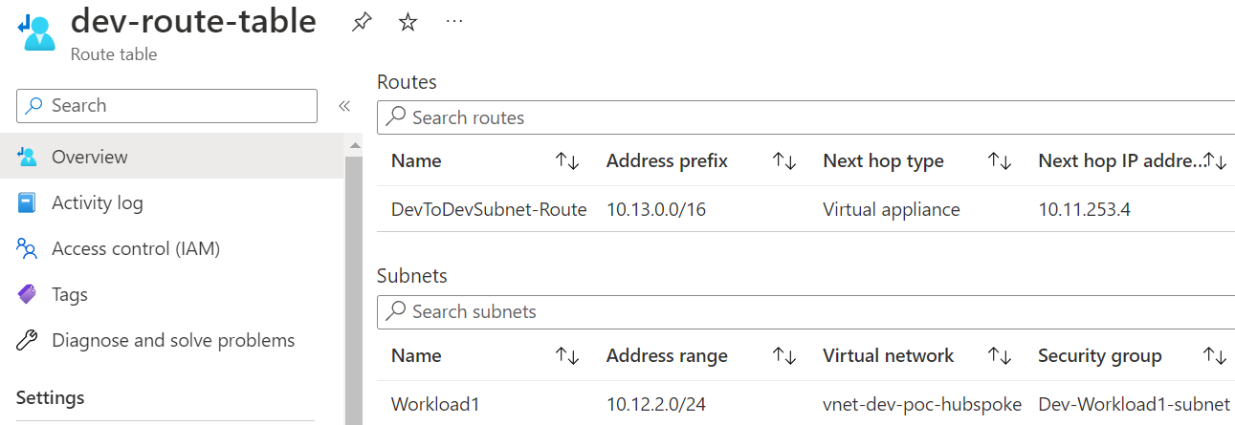Click the Activity log book icon
Image resolution: width=1235 pixels, height=425 pixels.
tap(28, 202)
